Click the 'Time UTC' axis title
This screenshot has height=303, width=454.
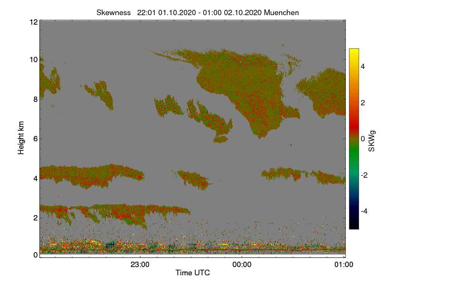pyautogui.click(x=193, y=273)
